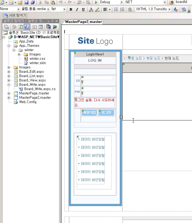Open the Debug configuration dropdown
192x223 pixels.
122,2
